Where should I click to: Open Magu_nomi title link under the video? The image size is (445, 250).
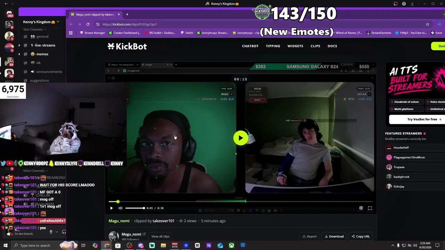pyautogui.click(x=119, y=221)
